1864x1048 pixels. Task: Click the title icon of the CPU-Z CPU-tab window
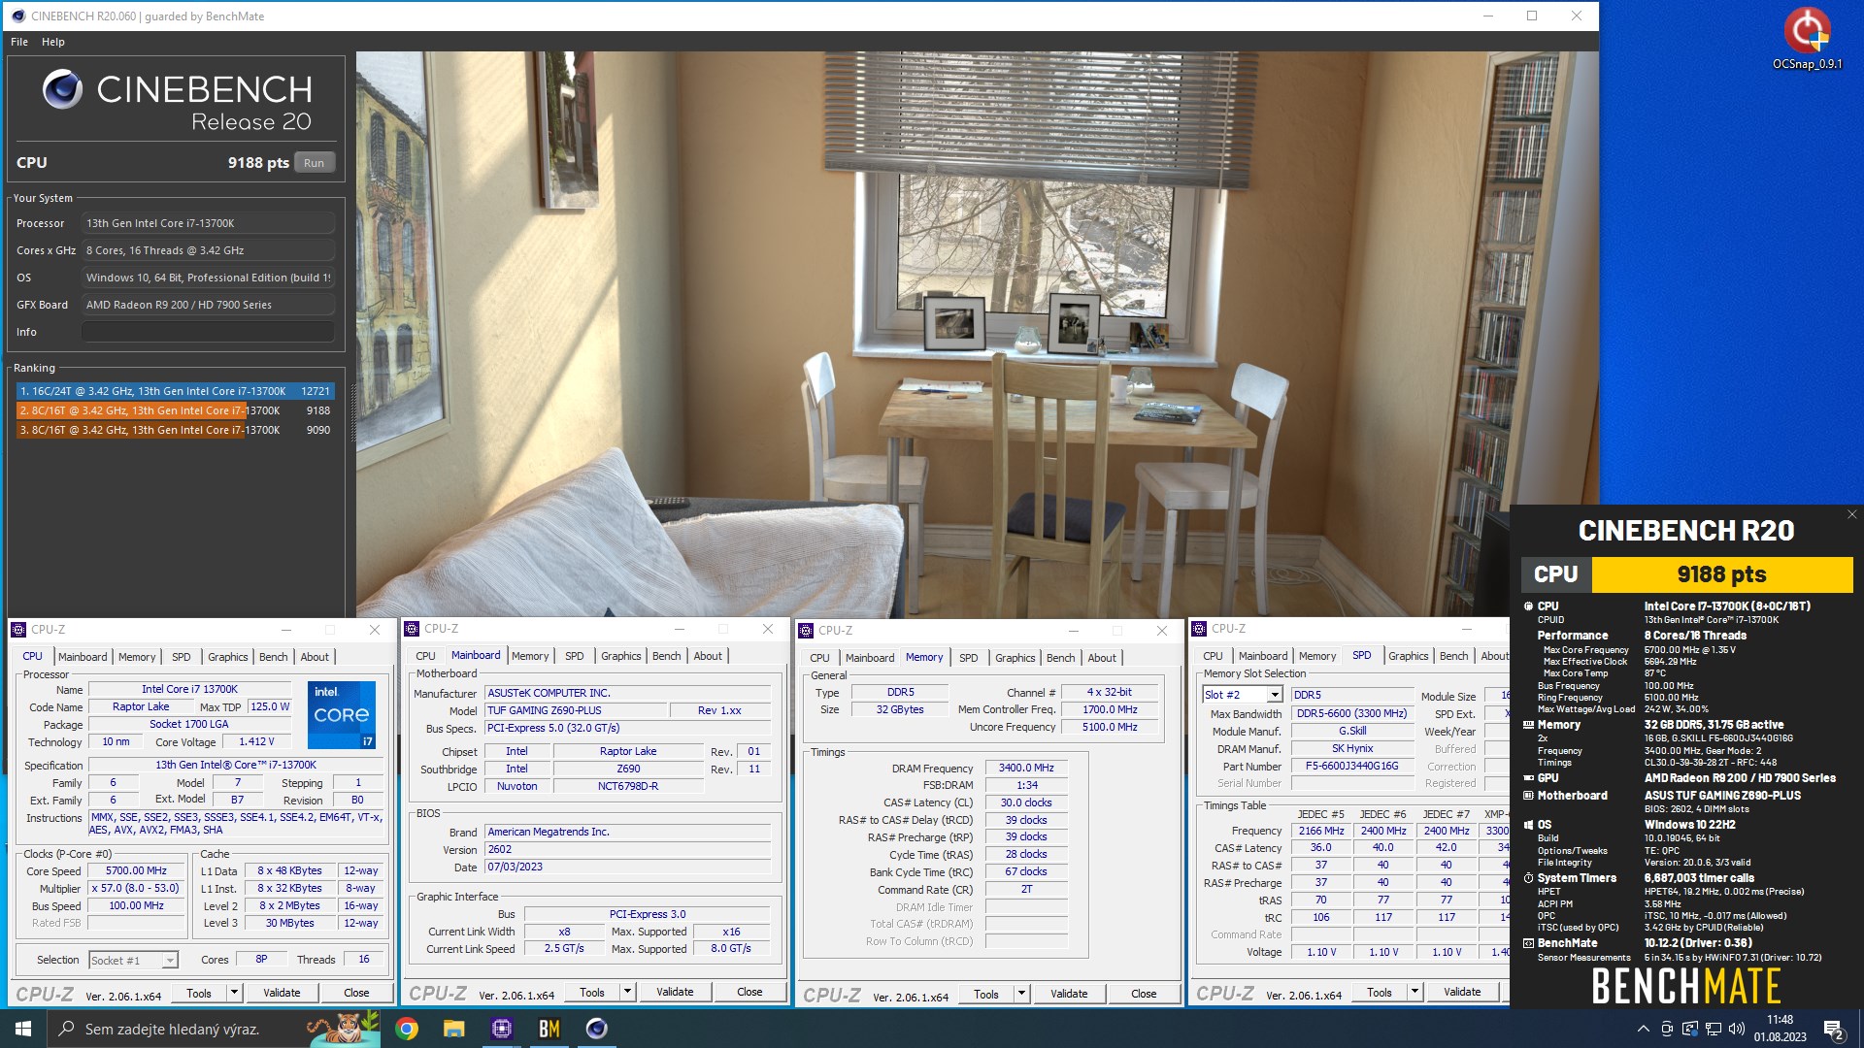18,630
